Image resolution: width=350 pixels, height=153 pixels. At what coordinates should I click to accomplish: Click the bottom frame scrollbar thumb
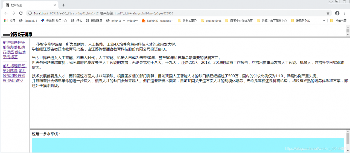(348, 138)
